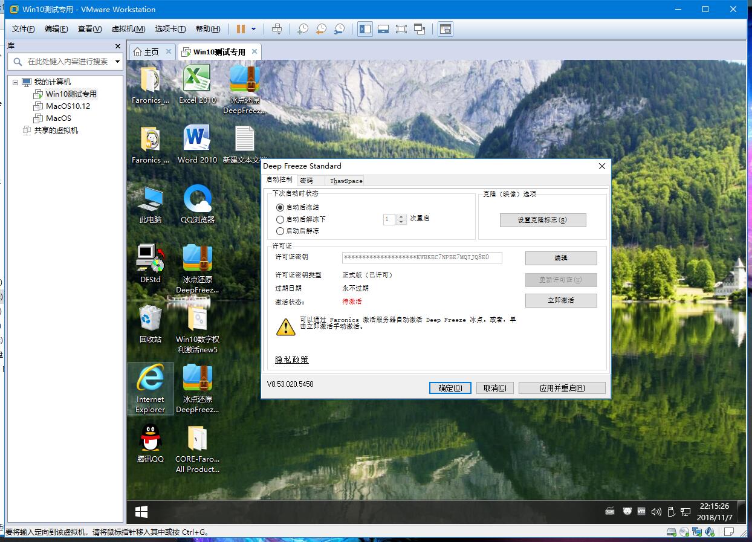Select the 回收站 recycle bin icon
The image size is (752, 542).
point(151,324)
